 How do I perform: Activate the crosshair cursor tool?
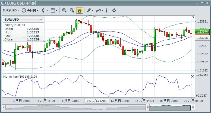[107, 10]
